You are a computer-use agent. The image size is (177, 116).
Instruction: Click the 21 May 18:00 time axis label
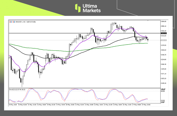click(x=89, y=105)
